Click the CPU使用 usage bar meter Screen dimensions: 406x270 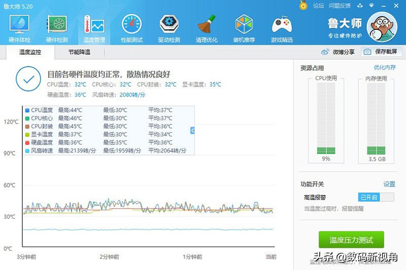click(326, 119)
